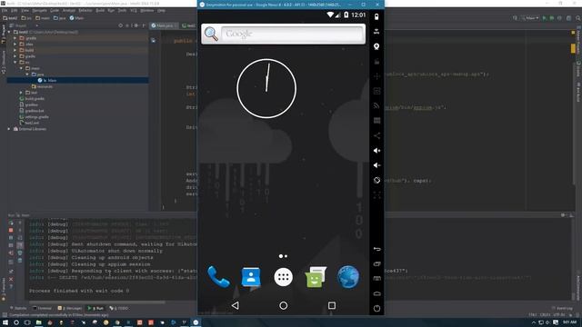
Task: Tap the analog clock widget
Action: pyautogui.click(x=266, y=89)
